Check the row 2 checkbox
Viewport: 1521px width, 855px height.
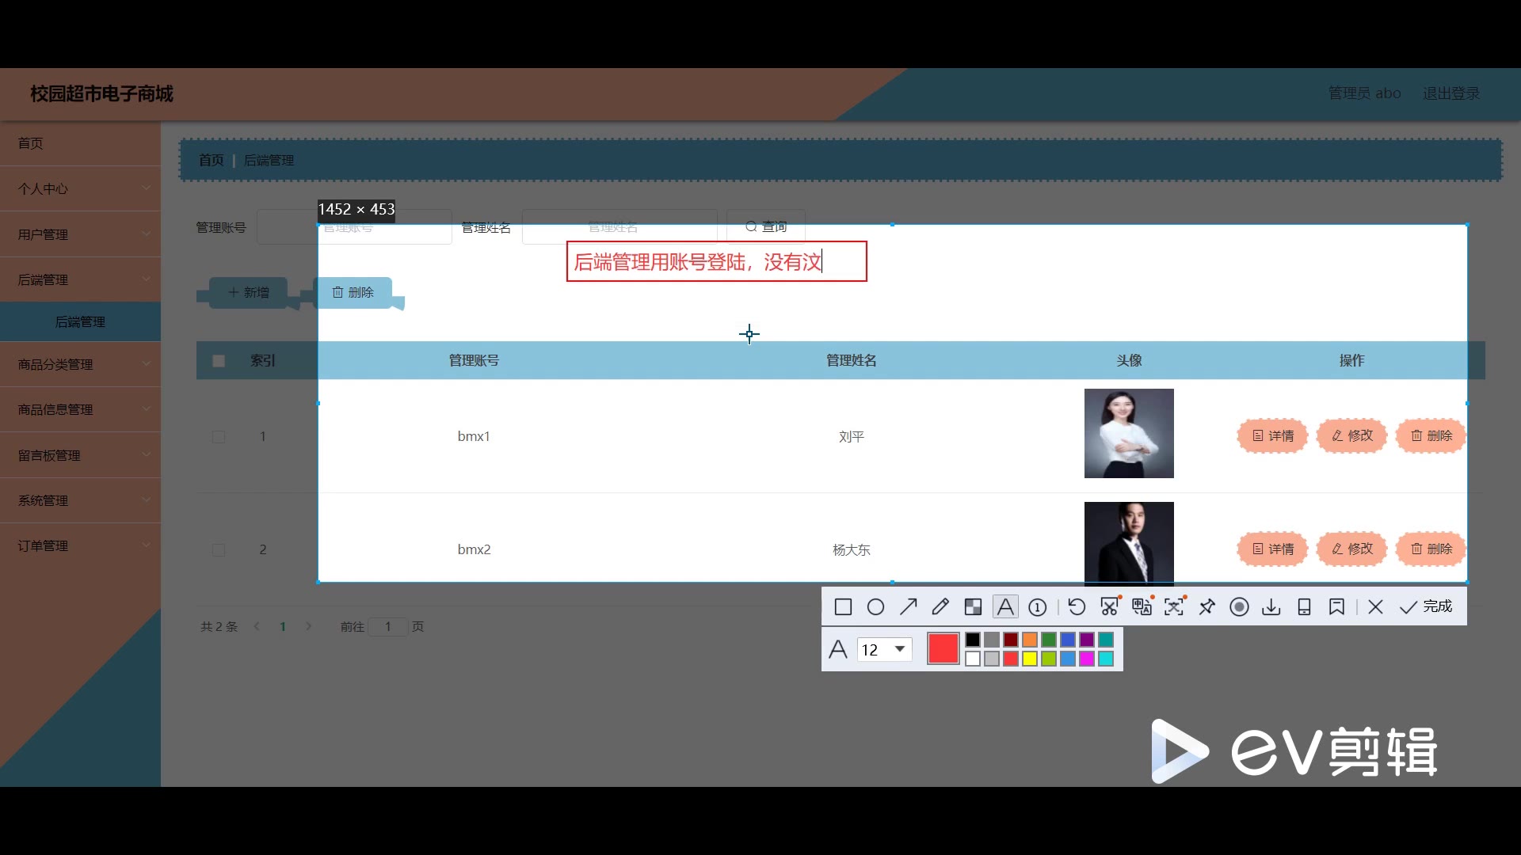tap(219, 550)
